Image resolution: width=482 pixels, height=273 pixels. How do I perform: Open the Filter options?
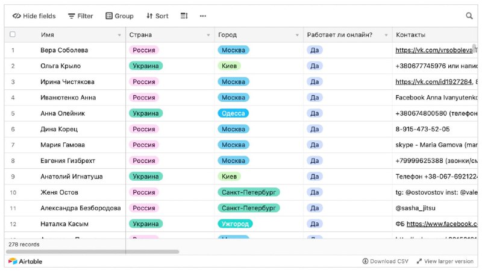(x=80, y=16)
